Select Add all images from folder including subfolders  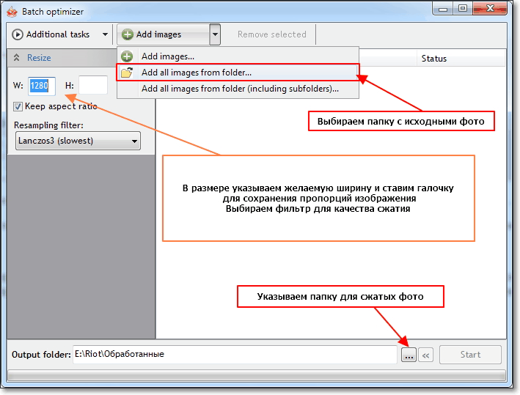(238, 89)
